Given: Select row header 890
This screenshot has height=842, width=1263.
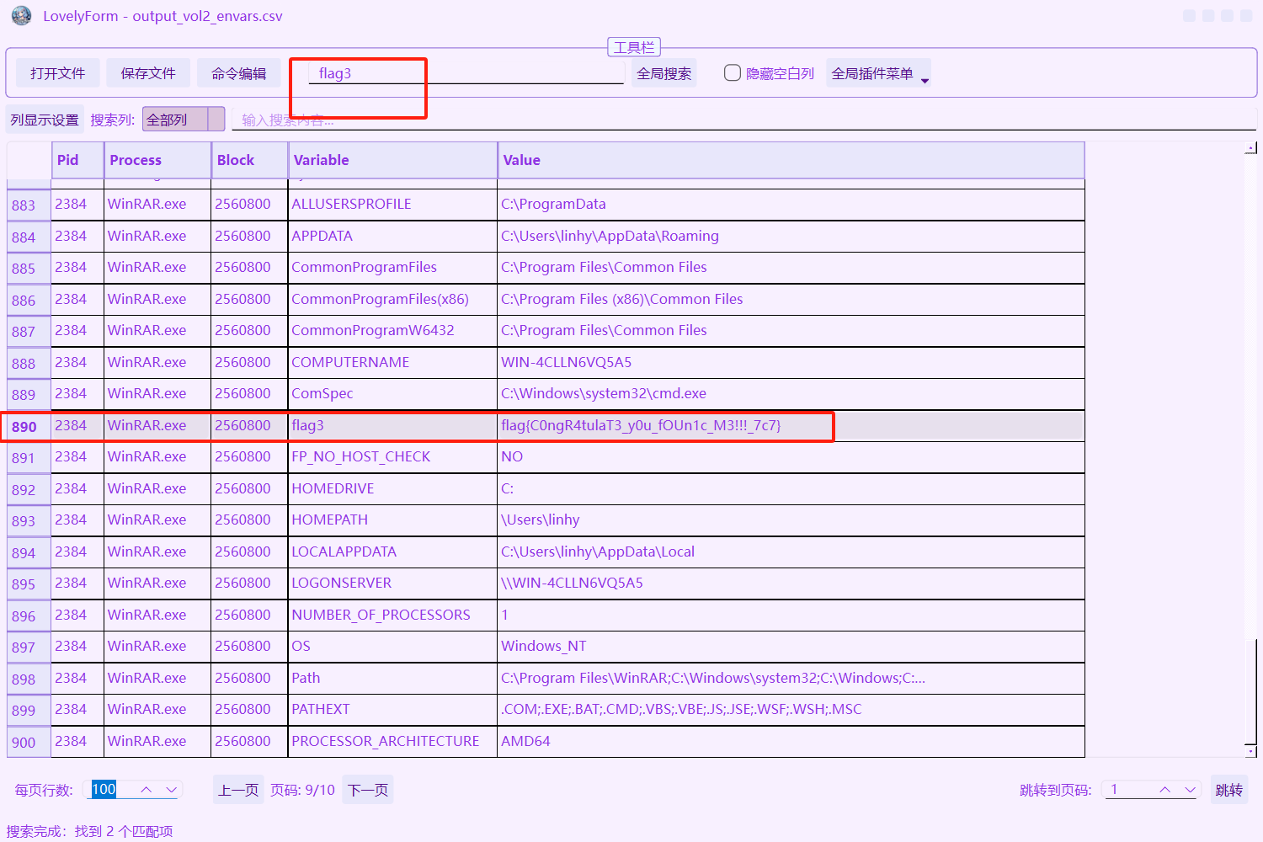Looking at the screenshot, I should coord(29,426).
